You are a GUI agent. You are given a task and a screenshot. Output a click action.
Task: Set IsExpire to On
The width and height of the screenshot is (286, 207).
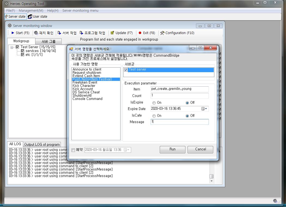point(154,103)
